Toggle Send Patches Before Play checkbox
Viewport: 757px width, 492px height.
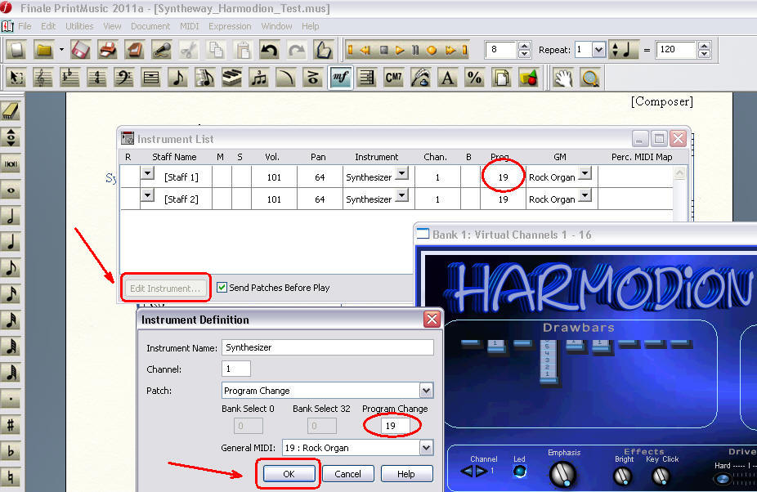tap(222, 288)
